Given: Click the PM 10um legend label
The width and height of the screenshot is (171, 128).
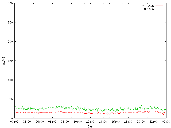Looking at the screenshot, I should [148, 9].
